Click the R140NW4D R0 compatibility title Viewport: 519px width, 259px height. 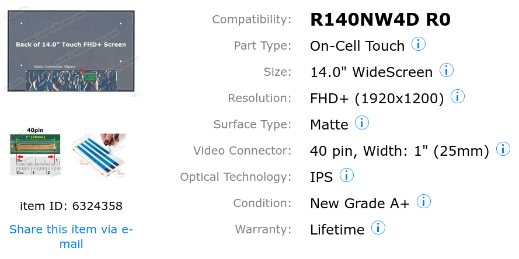click(380, 20)
